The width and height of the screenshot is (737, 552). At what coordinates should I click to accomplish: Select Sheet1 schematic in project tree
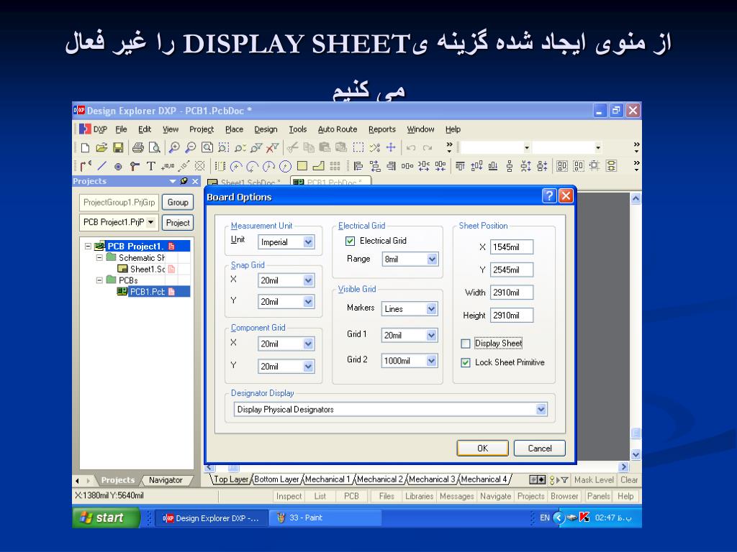(147, 269)
